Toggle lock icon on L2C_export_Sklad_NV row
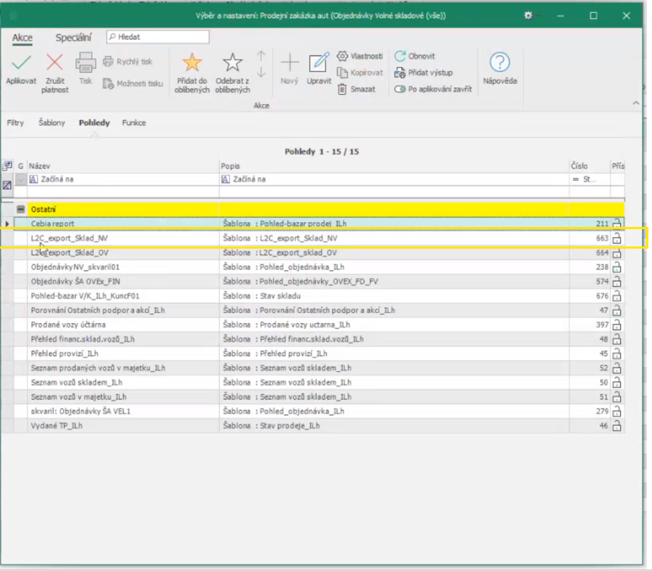Image resolution: width=652 pixels, height=571 pixels. (x=617, y=239)
